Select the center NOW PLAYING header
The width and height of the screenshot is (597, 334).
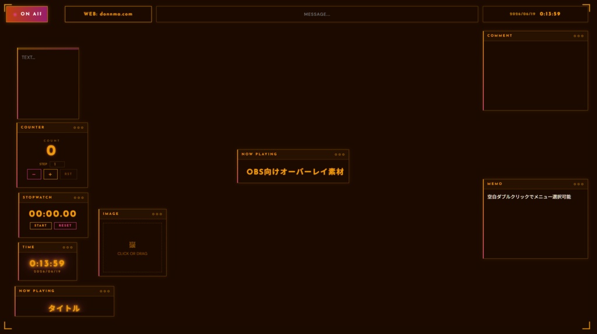[293, 154]
